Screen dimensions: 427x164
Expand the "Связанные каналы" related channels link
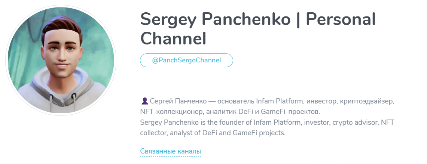(x=170, y=151)
